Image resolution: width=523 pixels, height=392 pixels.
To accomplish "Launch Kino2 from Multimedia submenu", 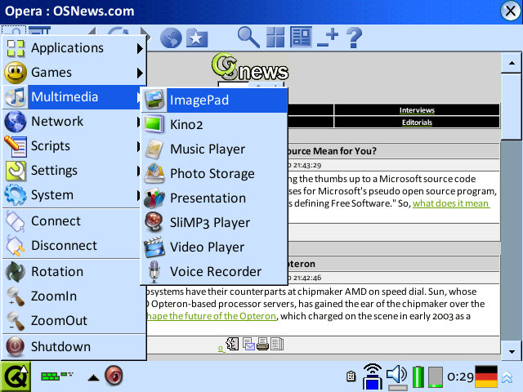I will click(x=214, y=125).
